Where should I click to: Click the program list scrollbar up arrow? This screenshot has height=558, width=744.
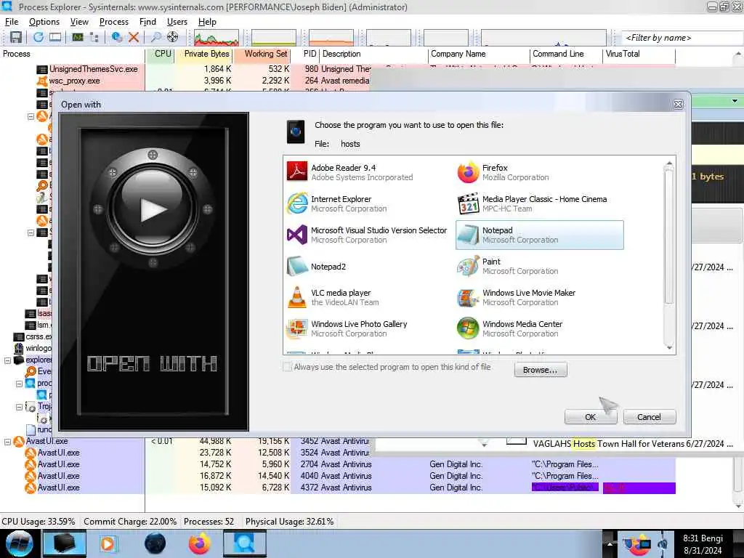click(669, 163)
